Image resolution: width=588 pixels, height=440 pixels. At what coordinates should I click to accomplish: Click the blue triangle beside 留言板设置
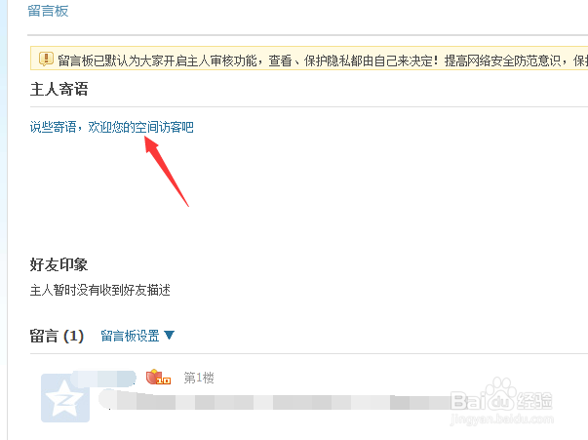click(169, 335)
